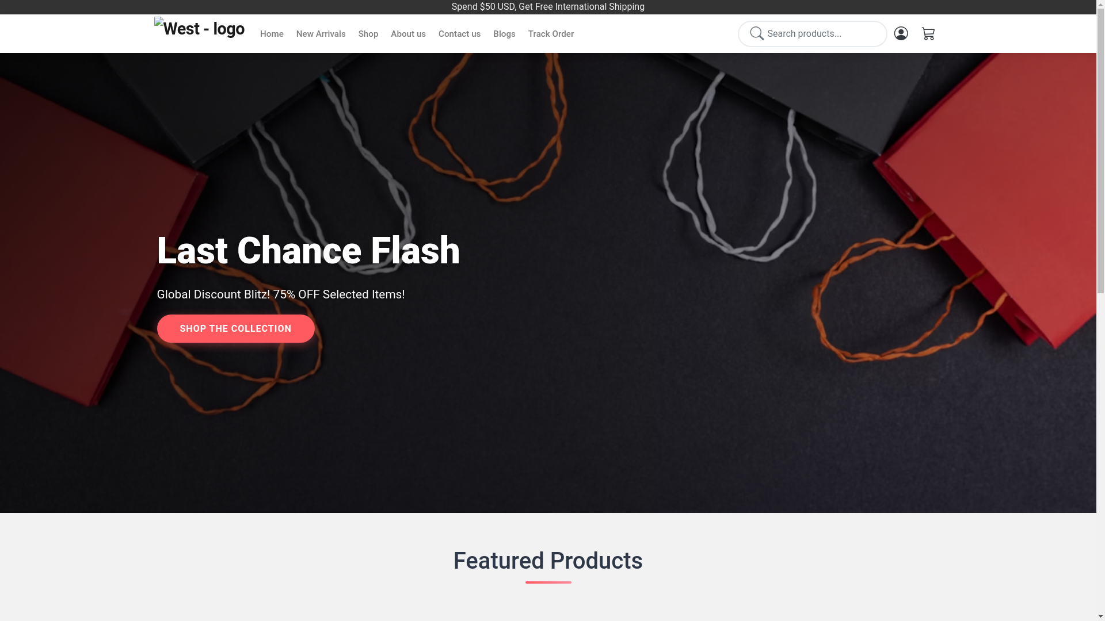Click the Shop The Collection button
1105x621 pixels.
(235, 328)
